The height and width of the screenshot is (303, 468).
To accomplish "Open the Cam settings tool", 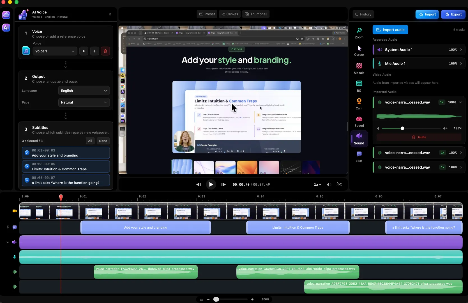I will pos(359,104).
